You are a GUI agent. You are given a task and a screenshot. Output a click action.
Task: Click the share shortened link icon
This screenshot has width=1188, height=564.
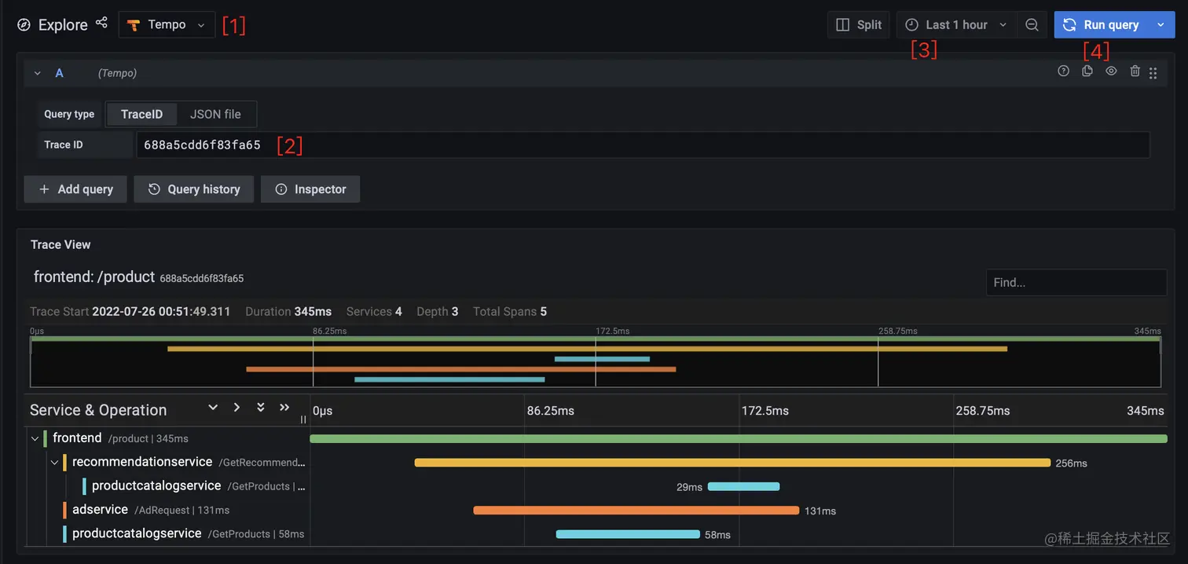click(101, 23)
